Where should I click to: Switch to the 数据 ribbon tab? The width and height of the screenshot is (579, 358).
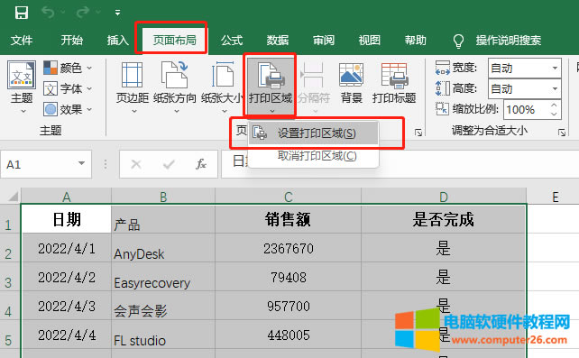278,40
